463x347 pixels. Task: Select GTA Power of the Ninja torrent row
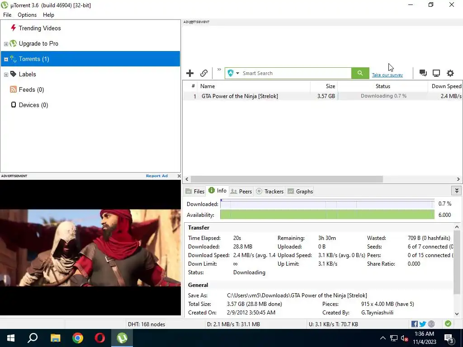pyautogui.click(x=322, y=96)
